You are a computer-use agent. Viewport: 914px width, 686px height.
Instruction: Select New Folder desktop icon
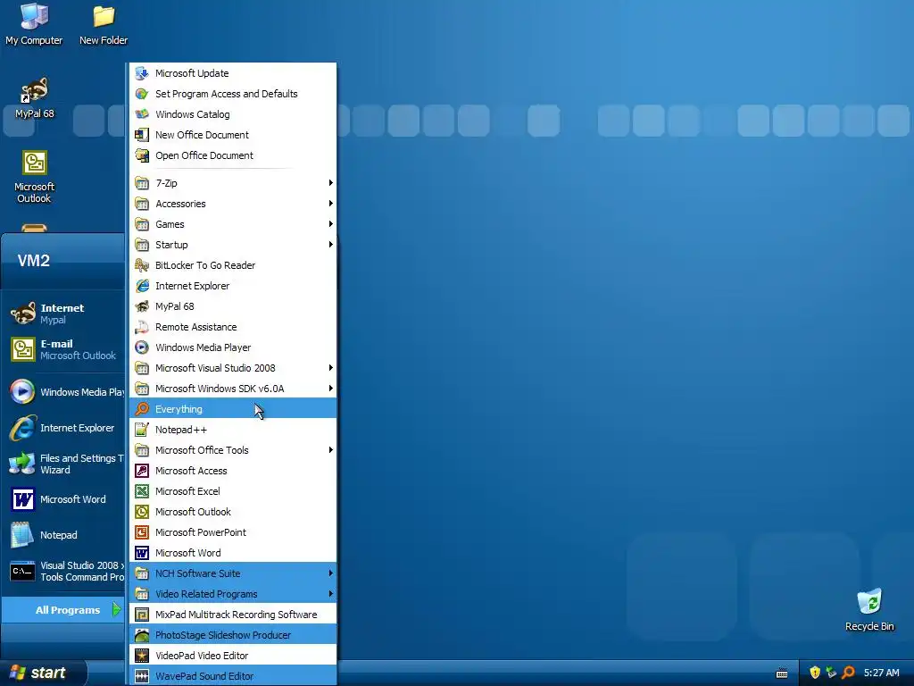(104, 24)
